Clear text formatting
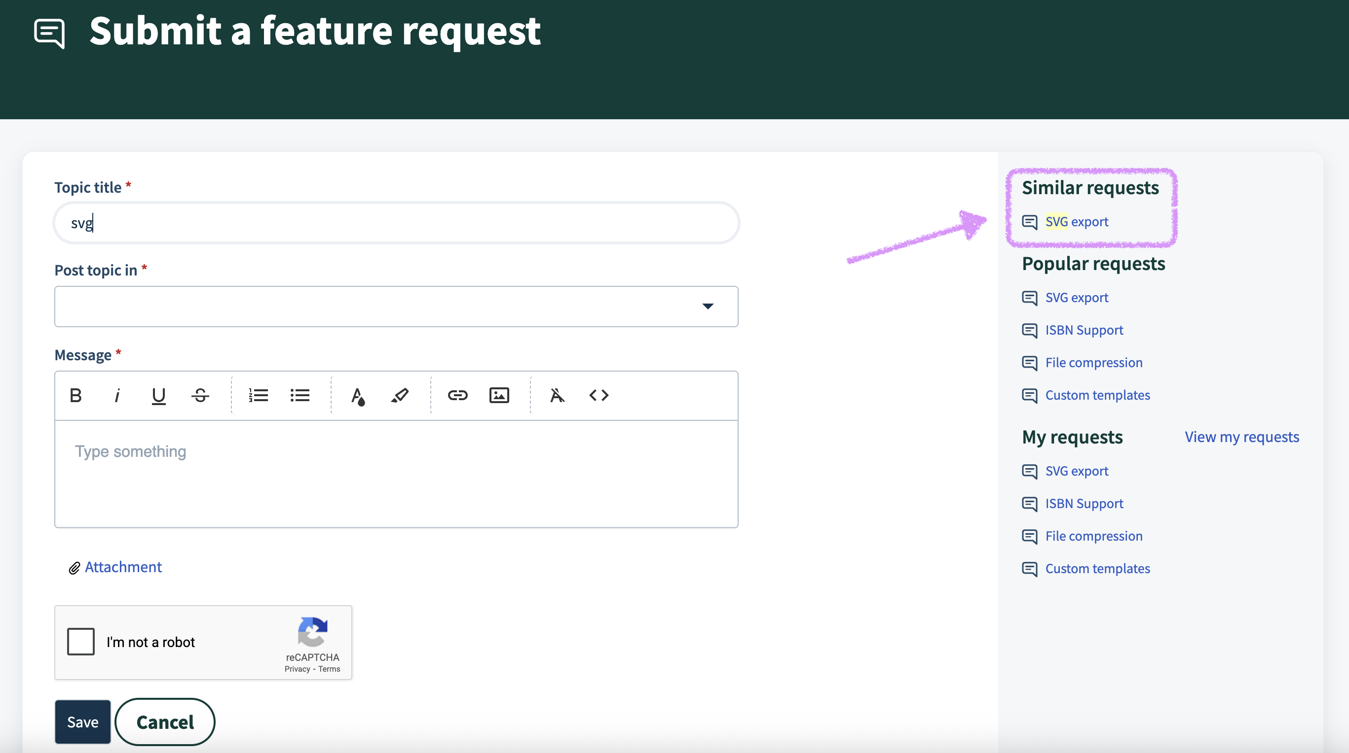 (x=557, y=395)
